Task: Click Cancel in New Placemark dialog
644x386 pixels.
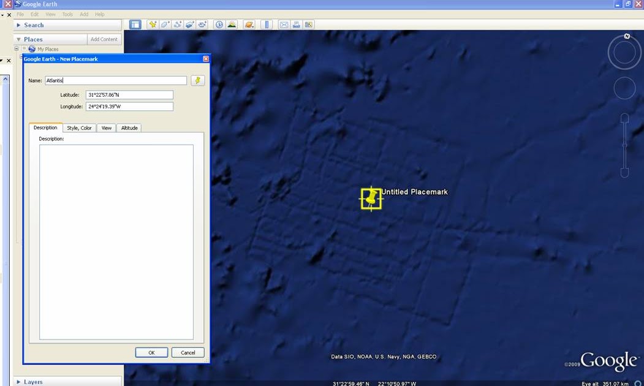Action: point(188,353)
